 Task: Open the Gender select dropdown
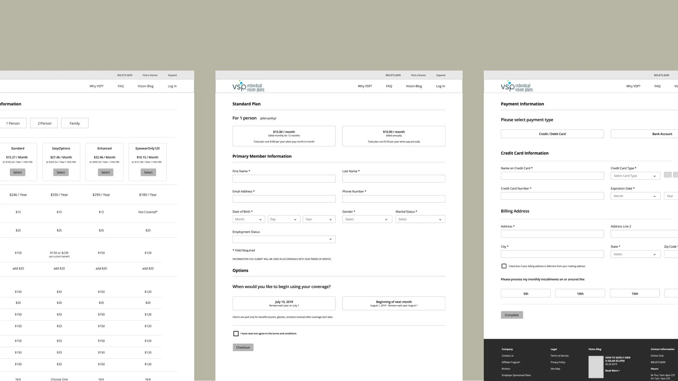(367, 219)
